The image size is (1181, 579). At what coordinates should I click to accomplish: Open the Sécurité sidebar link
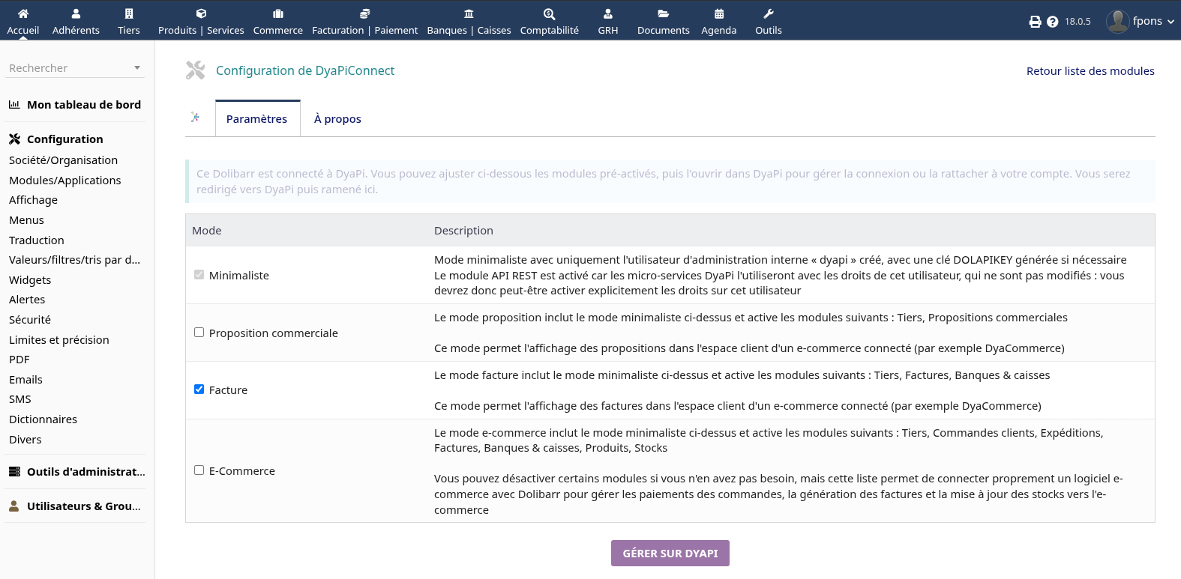click(x=30, y=320)
